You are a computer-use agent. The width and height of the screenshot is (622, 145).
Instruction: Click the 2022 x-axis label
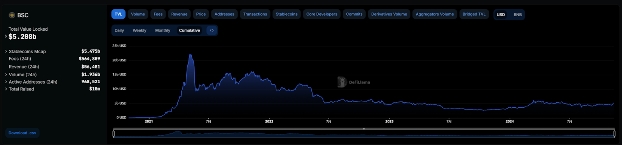(x=269, y=121)
